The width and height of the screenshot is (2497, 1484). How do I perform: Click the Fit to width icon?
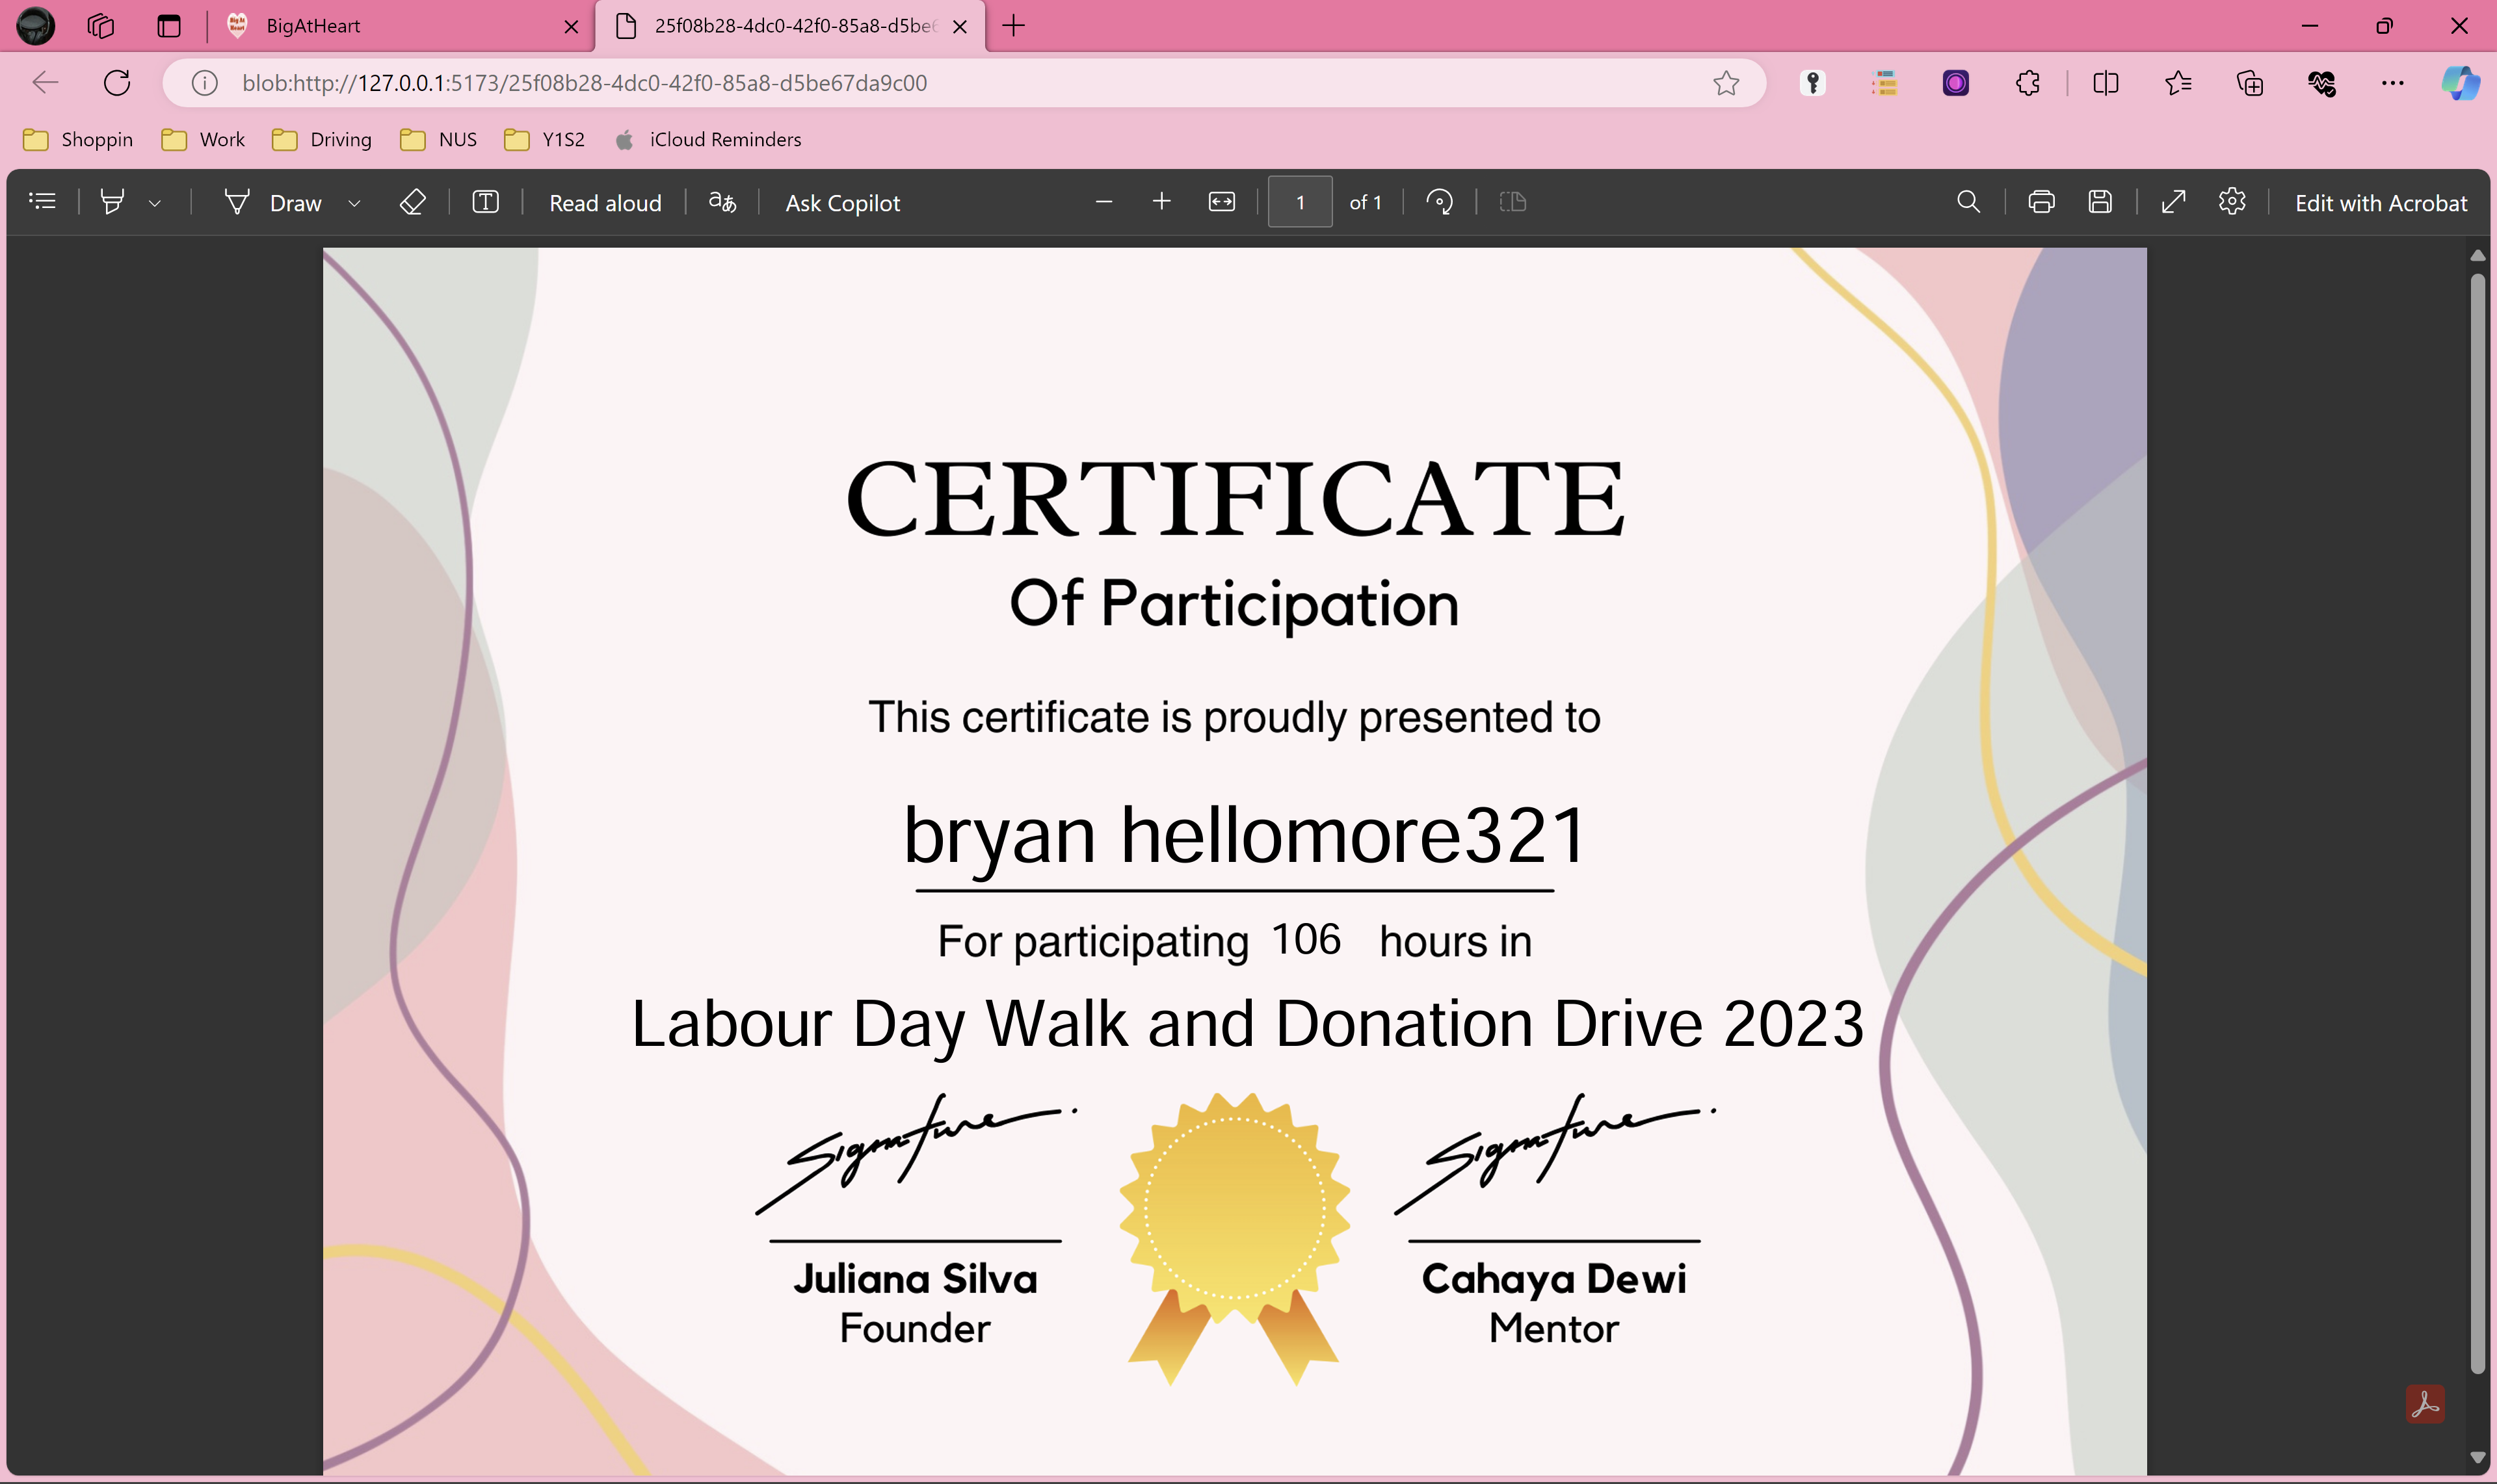tap(1221, 202)
